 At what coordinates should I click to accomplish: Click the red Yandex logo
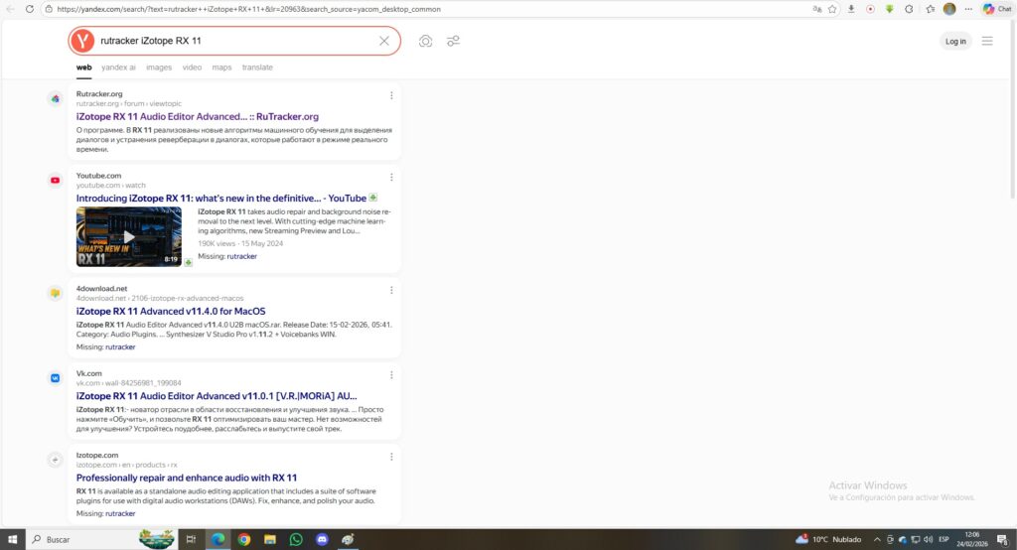click(82, 41)
